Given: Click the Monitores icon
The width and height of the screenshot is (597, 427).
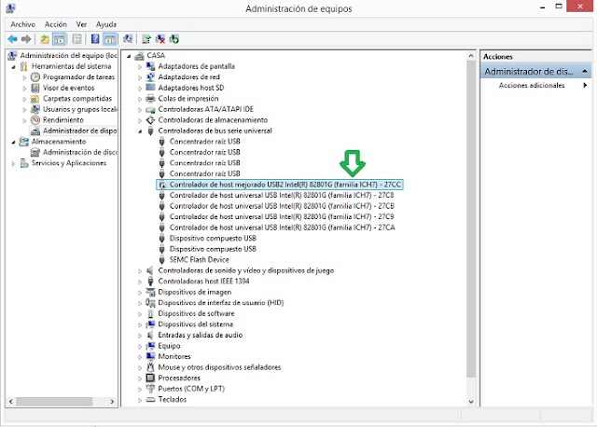Looking at the screenshot, I should [x=151, y=356].
